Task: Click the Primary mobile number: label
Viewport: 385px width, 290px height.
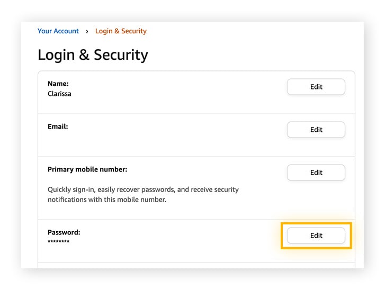Action: (87, 169)
